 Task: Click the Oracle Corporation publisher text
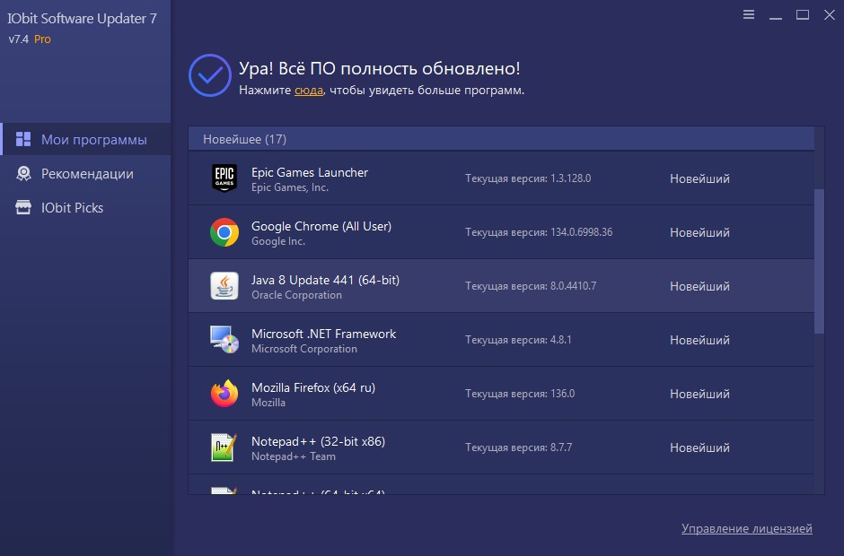coord(296,295)
